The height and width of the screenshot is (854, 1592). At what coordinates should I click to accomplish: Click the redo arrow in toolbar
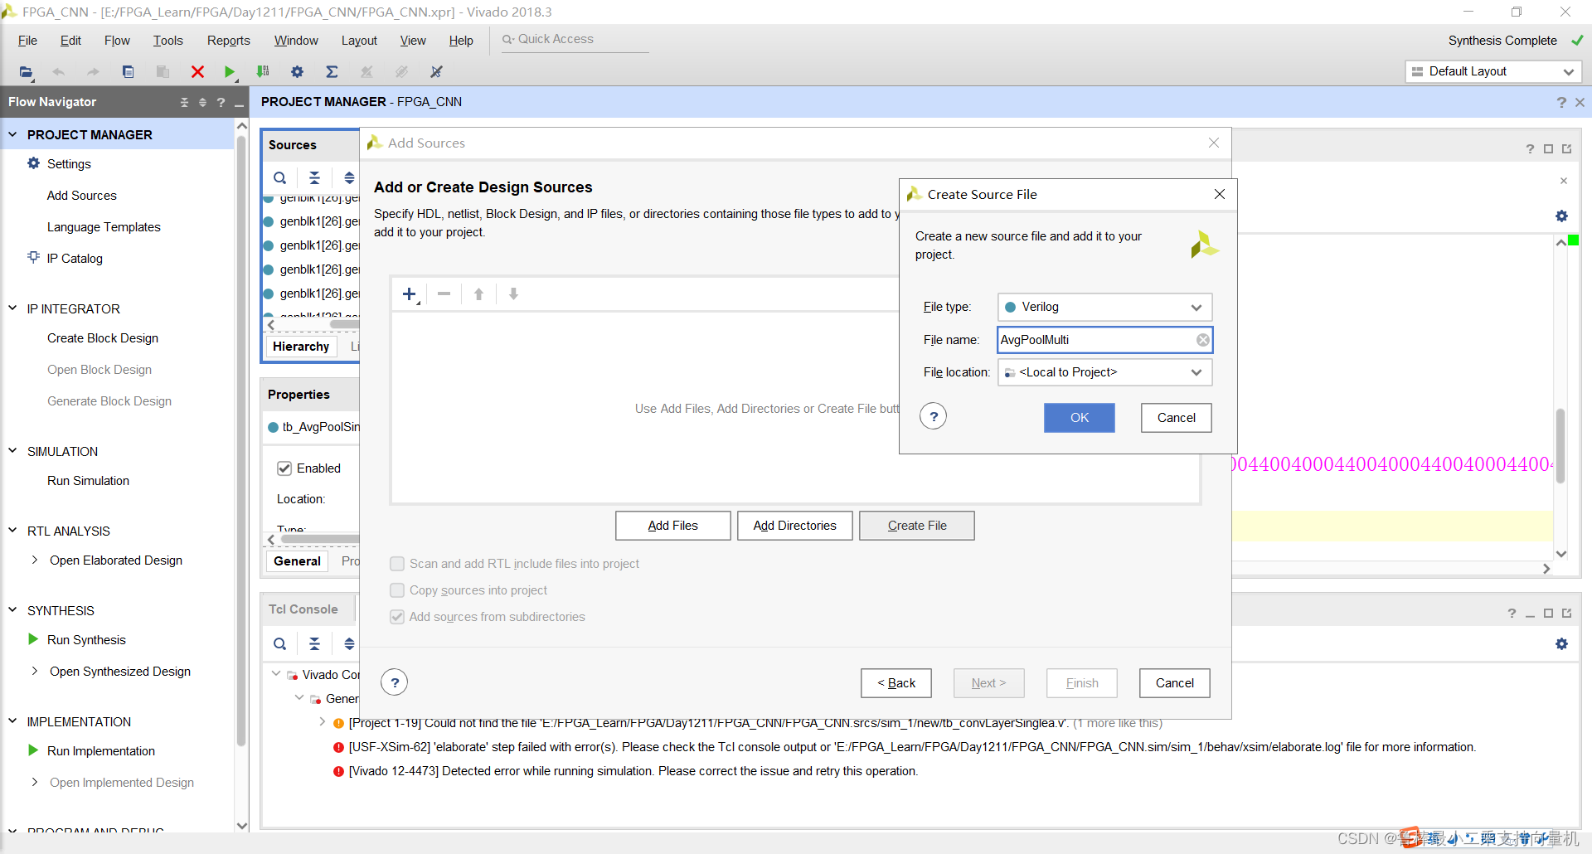[93, 72]
